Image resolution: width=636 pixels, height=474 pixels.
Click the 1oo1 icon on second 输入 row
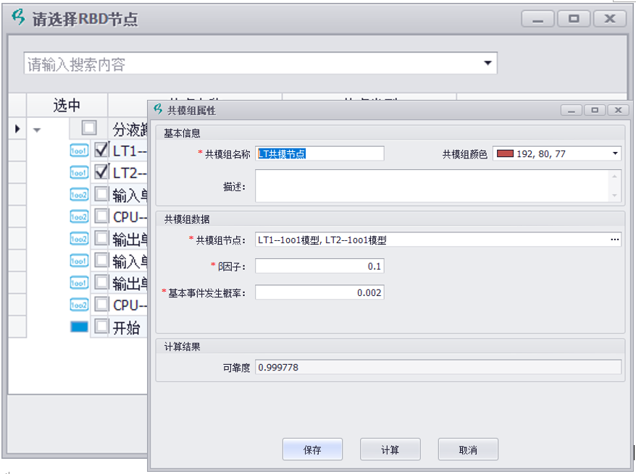pyautogui.click(x=79, y=261)
